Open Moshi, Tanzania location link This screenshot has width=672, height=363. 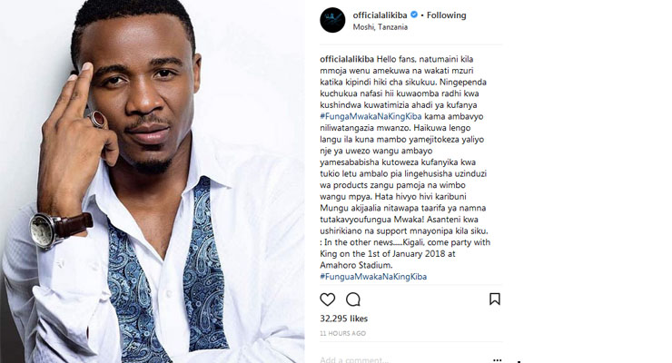[380, 27]
